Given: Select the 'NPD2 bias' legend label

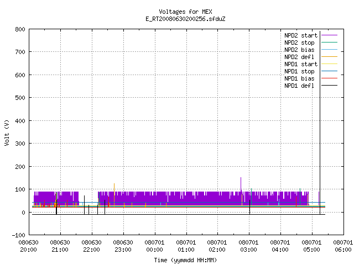Looking at the screenshot, I should (299, 50).
